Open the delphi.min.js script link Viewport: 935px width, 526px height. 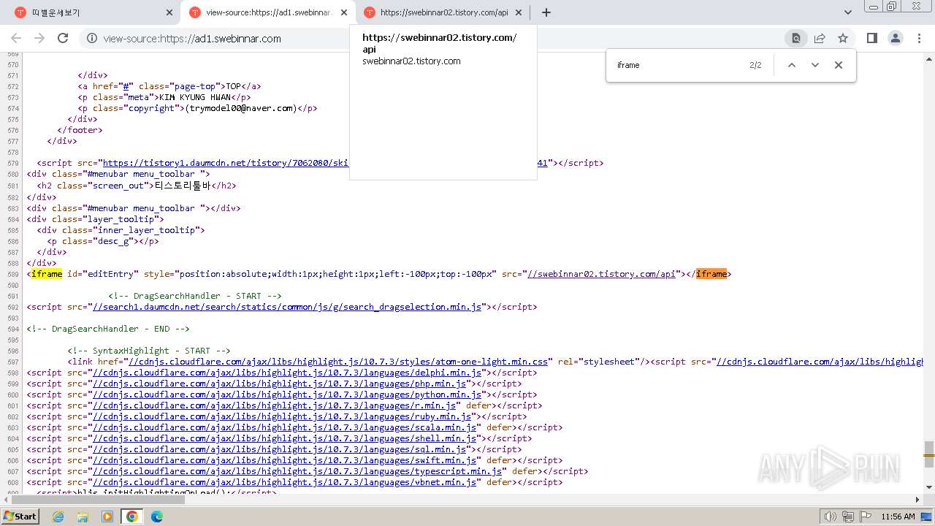286,373
